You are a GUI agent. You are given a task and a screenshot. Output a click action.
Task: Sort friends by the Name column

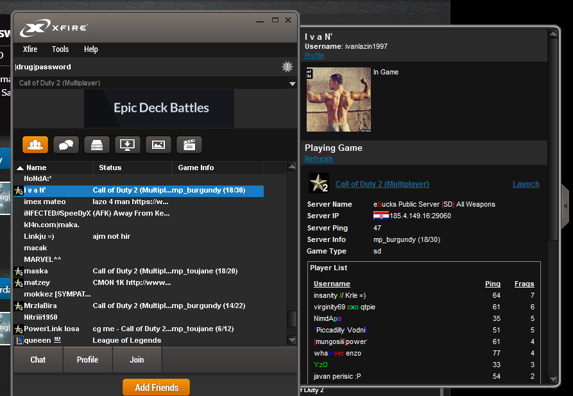(36, 168)
